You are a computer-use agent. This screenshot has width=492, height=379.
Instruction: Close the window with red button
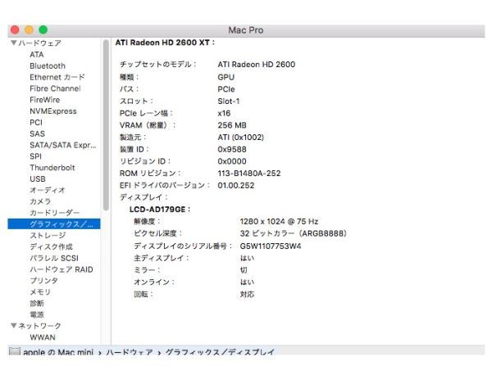(15, 30)
